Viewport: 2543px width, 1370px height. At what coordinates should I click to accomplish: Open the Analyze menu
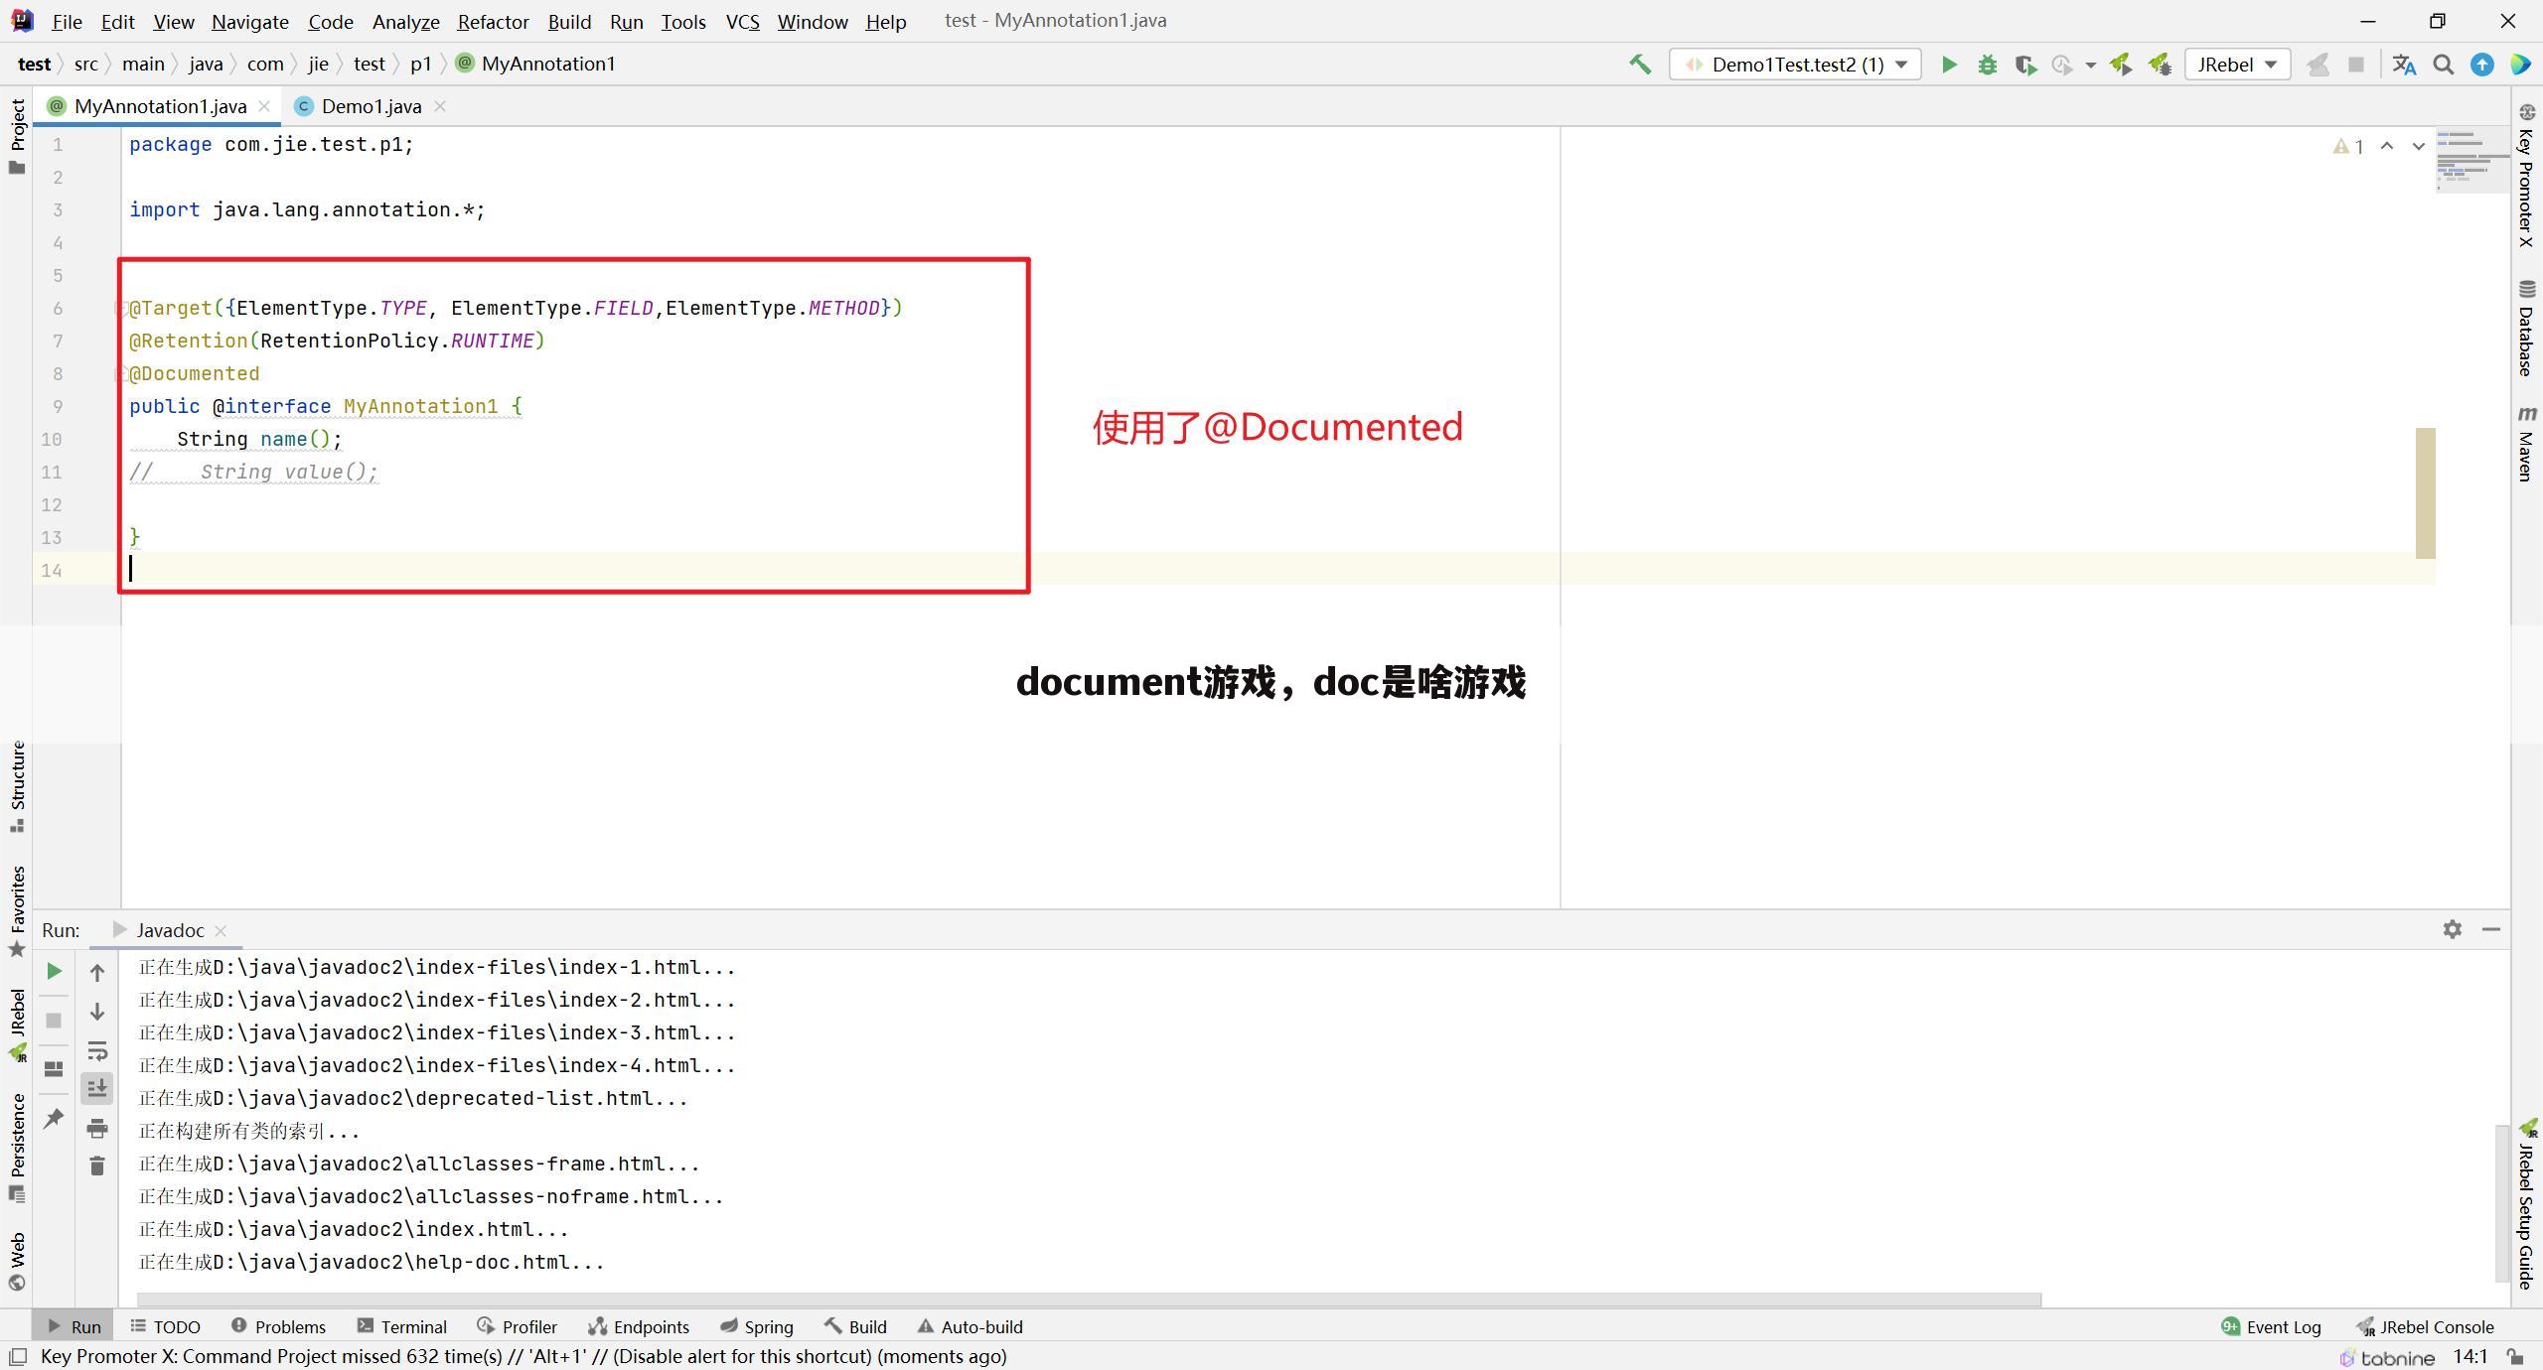(x=405, y=21)
